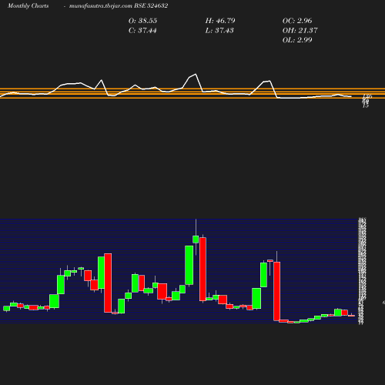The height and width of the screenshot is (385, 385).
Task: Click the low value "L: 37.43"
Action: tap(219, 31)
